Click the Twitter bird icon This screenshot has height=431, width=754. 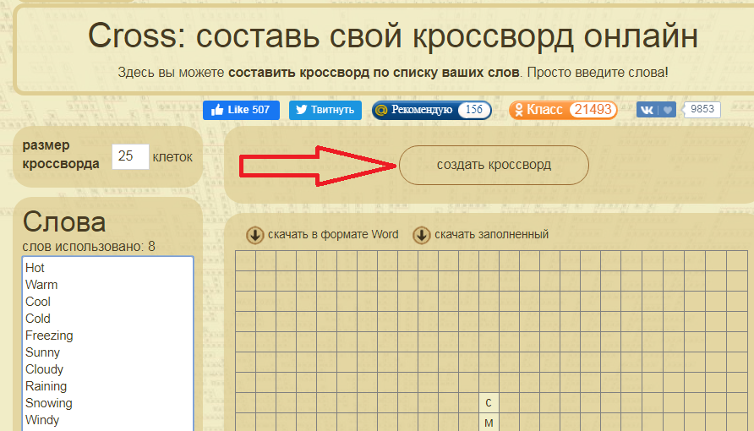click(300, 110)
